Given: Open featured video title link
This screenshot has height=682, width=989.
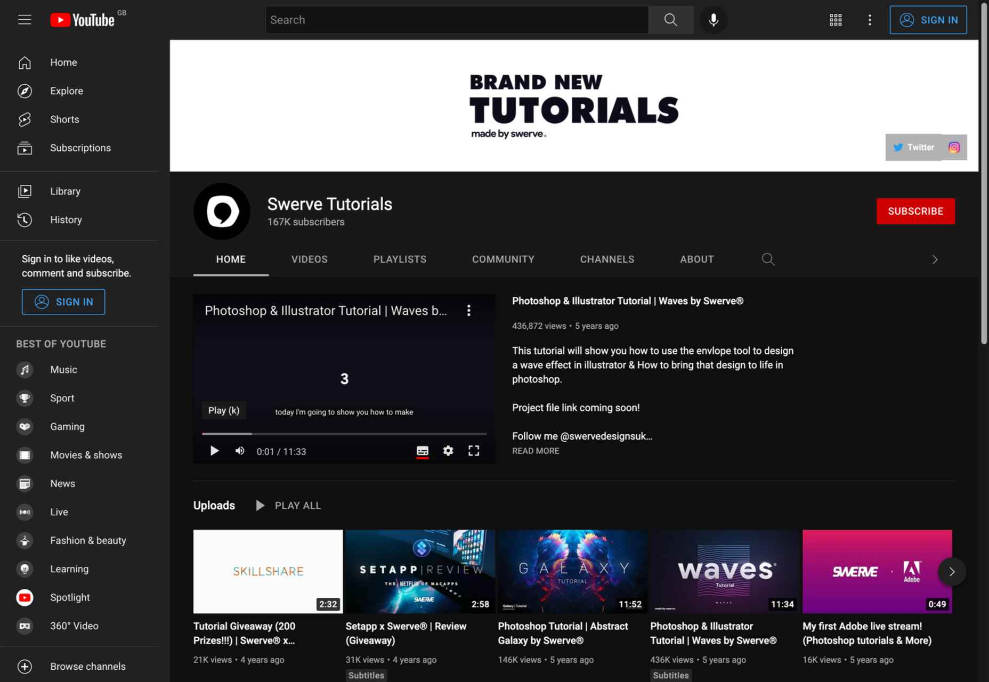Looking at the screenshot, I should click(x=628, y=301).
